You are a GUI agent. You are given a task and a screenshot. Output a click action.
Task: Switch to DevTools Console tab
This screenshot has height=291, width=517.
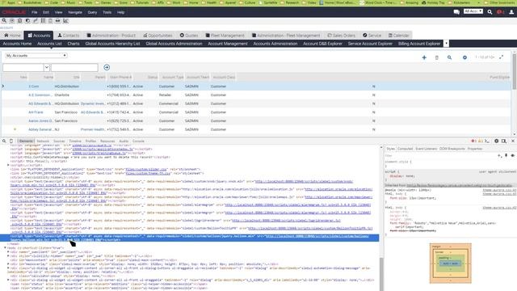click(138, 141)
